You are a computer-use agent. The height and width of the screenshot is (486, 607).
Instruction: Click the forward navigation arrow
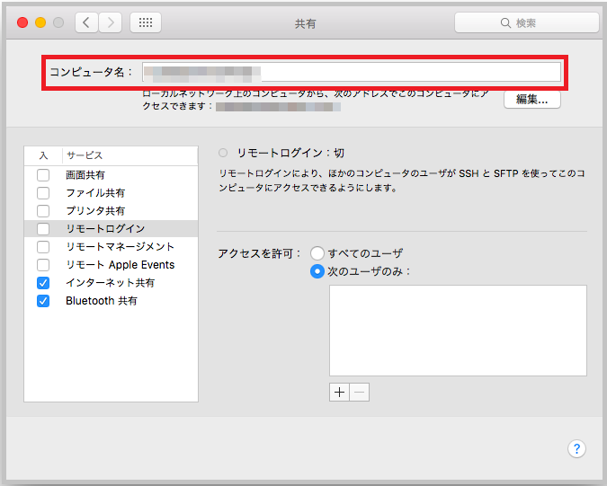point(110,22)
